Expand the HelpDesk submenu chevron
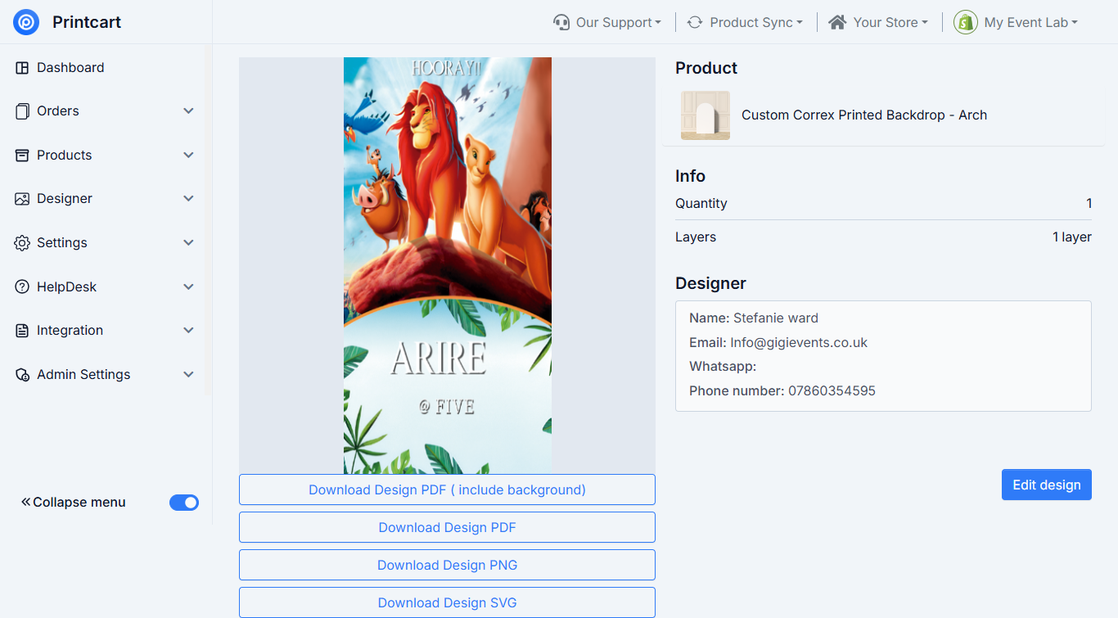Screen dimensions: 1118x618 [188, 287]
